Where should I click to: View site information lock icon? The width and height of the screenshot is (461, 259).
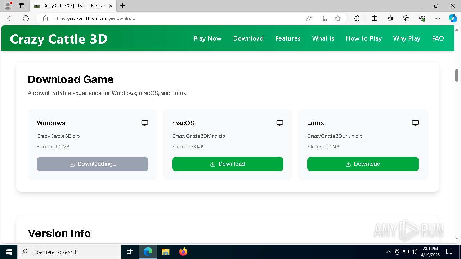[45, 18]
